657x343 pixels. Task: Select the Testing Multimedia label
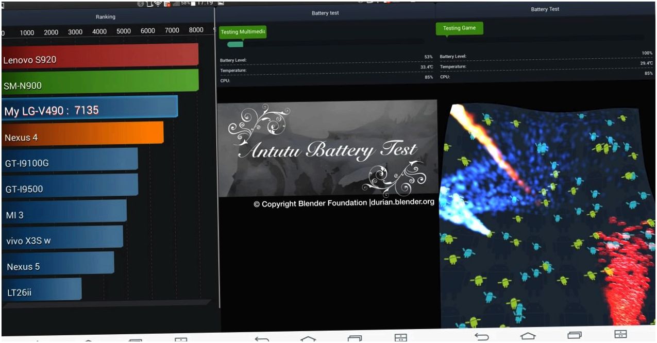click(x=243, y=32)
